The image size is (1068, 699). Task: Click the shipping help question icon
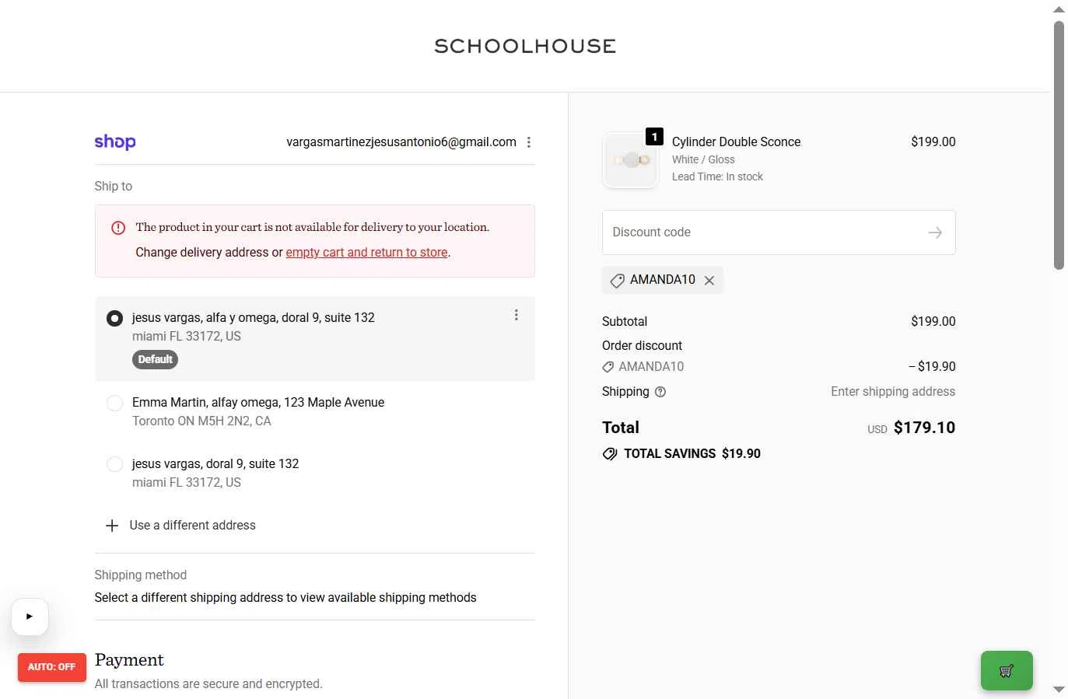[x=660, y=392]
